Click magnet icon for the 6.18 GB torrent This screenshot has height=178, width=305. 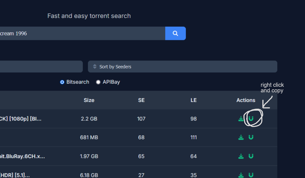[x=251, y=175]
